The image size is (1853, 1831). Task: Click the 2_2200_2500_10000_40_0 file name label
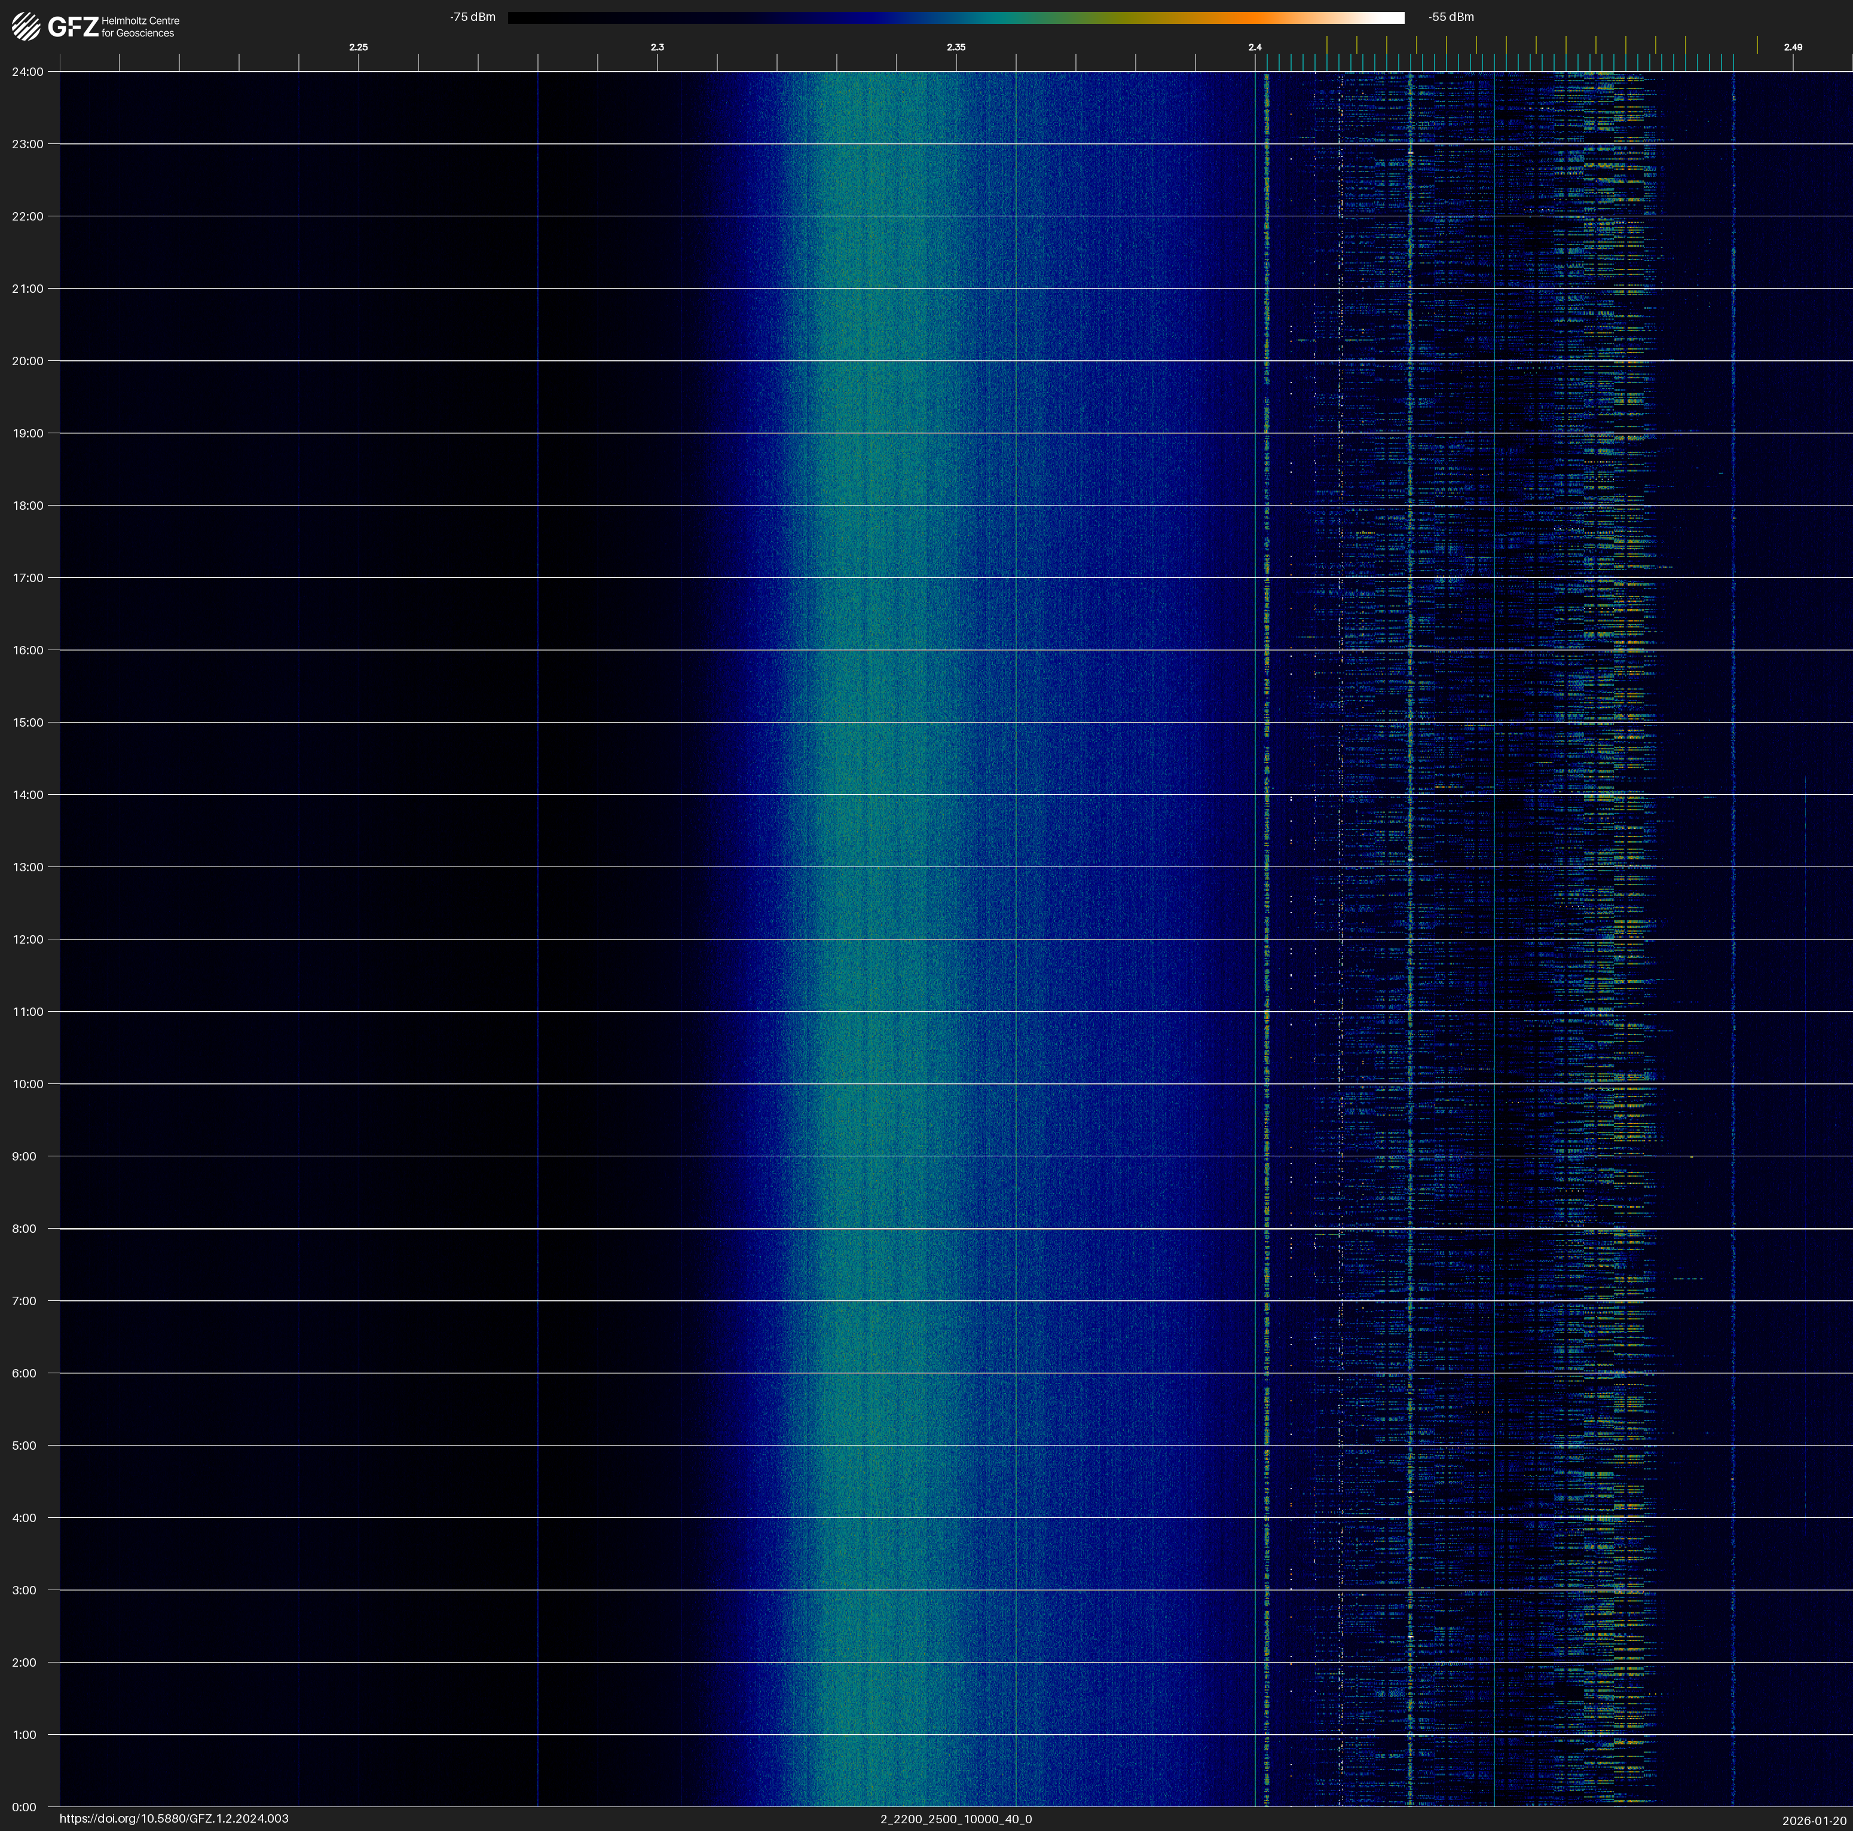956,1818
